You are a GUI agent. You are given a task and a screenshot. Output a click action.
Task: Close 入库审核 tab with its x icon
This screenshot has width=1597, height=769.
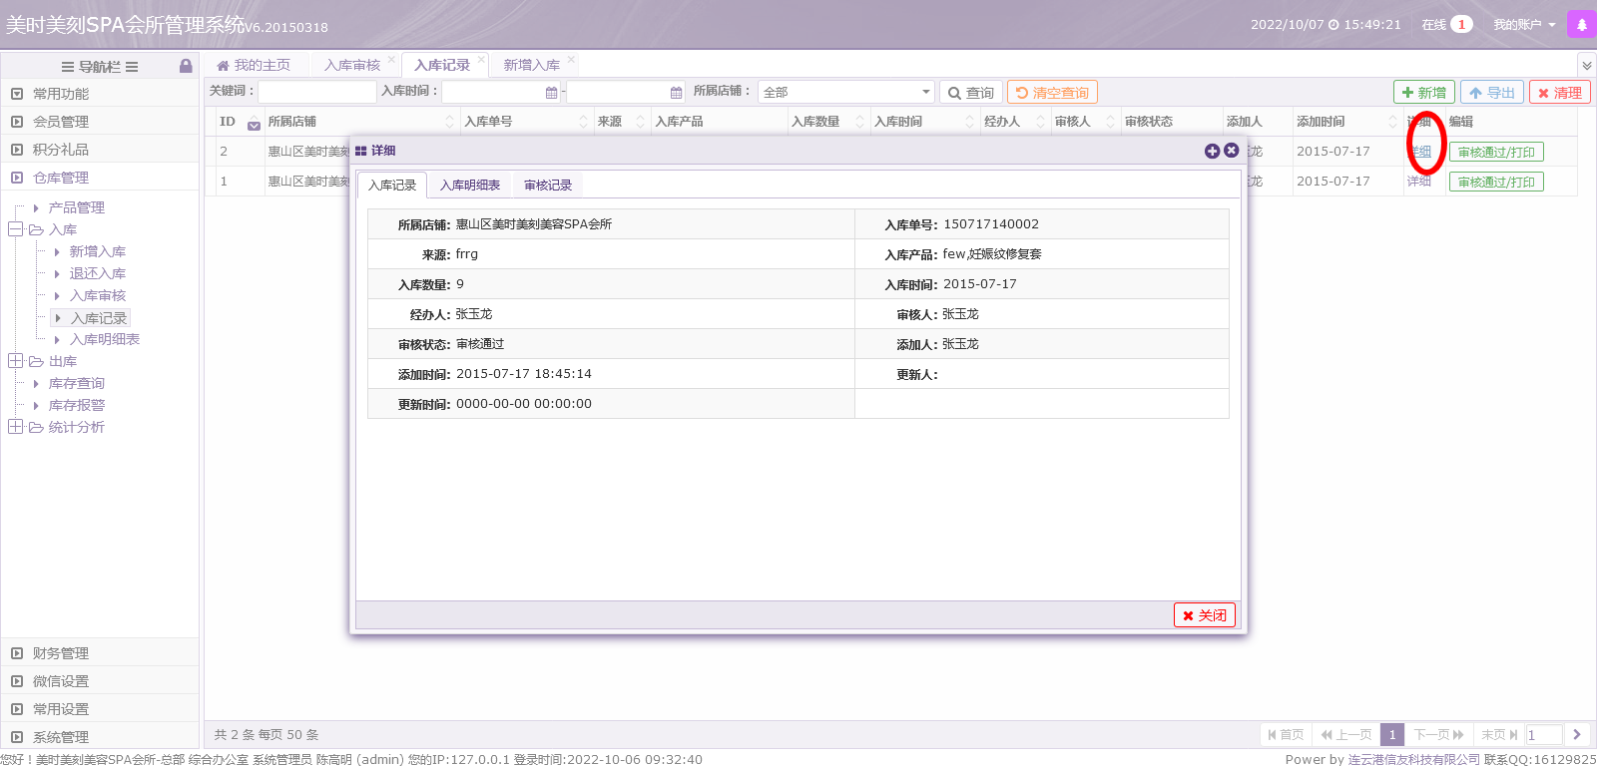tap(391, 60)
